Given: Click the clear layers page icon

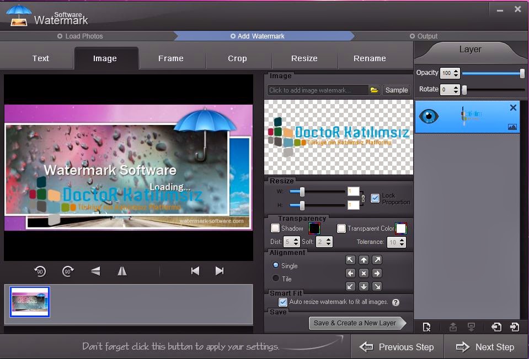Looking at the screenshot, I should pyautogui.click(x=426, y=327).
